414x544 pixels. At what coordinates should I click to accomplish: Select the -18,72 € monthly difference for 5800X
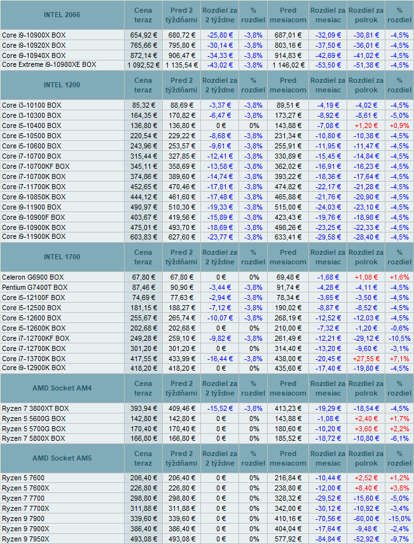(x=328, y=438)
